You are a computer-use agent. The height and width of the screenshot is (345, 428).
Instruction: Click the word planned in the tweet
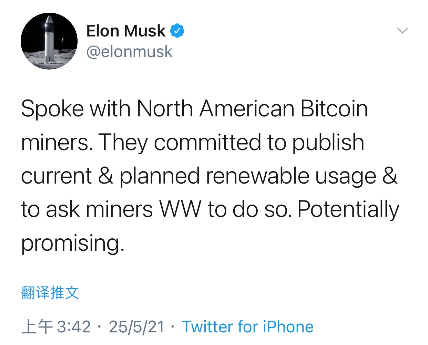point(160,176)
